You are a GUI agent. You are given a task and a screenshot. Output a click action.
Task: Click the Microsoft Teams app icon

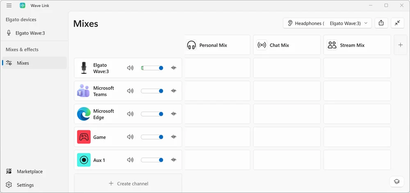83,91
